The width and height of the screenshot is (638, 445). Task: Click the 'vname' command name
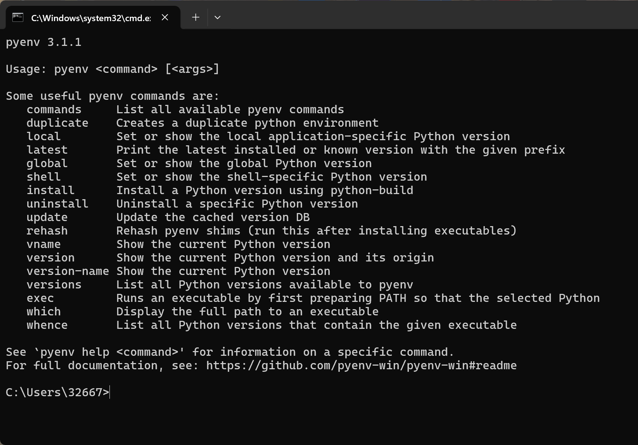[x=44, y=244]
